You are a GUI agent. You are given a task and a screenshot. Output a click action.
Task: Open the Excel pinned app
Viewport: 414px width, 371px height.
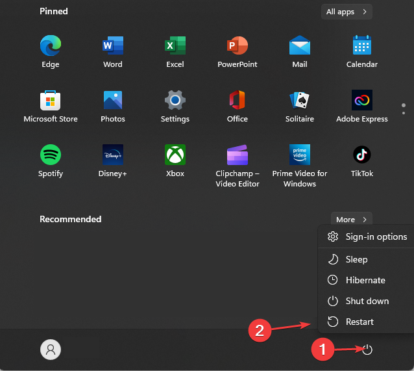tap(175, 51)
